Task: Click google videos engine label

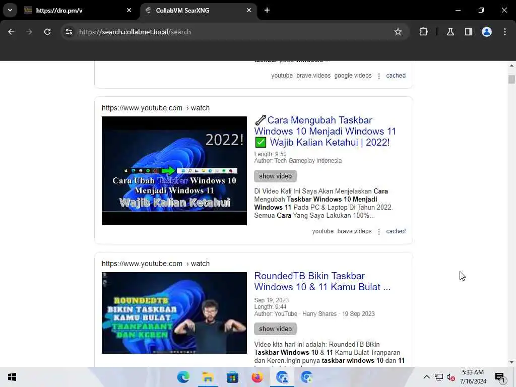Action: 353,76
